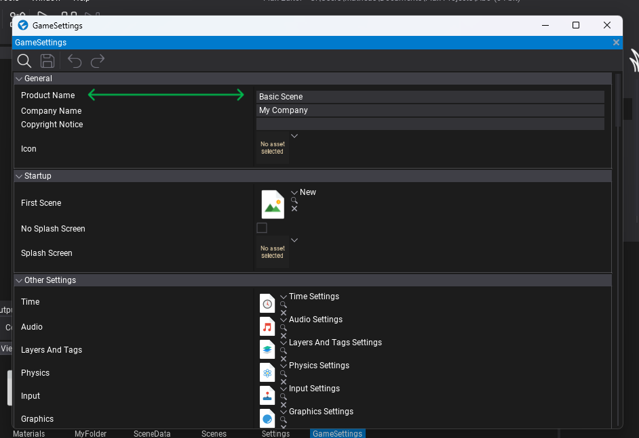Click the Audio Settings music note icon

[x=267, y=326]
